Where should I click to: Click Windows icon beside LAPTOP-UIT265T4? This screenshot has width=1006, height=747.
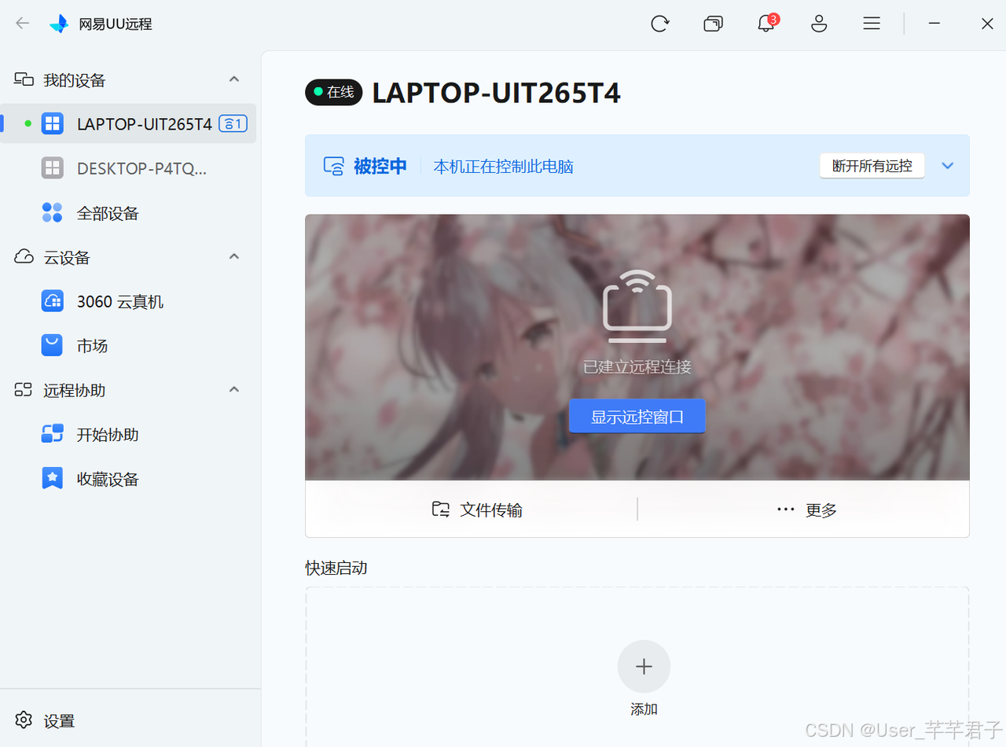(x=53, y=123)
